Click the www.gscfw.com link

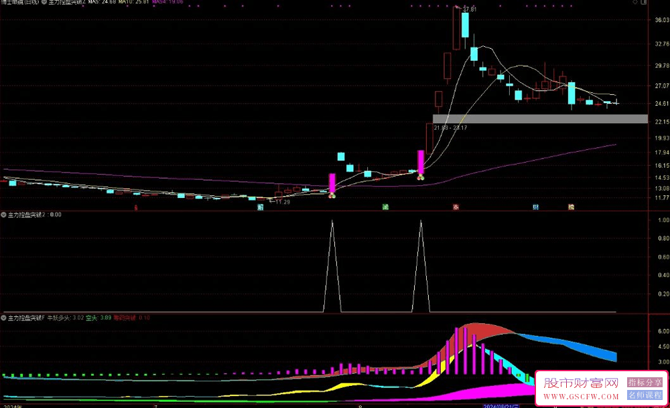580,397
